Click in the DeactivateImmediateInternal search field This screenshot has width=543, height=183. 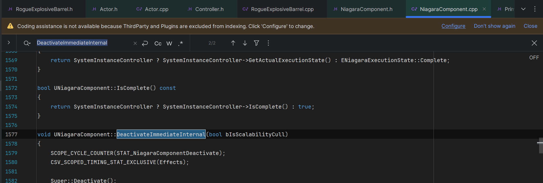point(83,43)
